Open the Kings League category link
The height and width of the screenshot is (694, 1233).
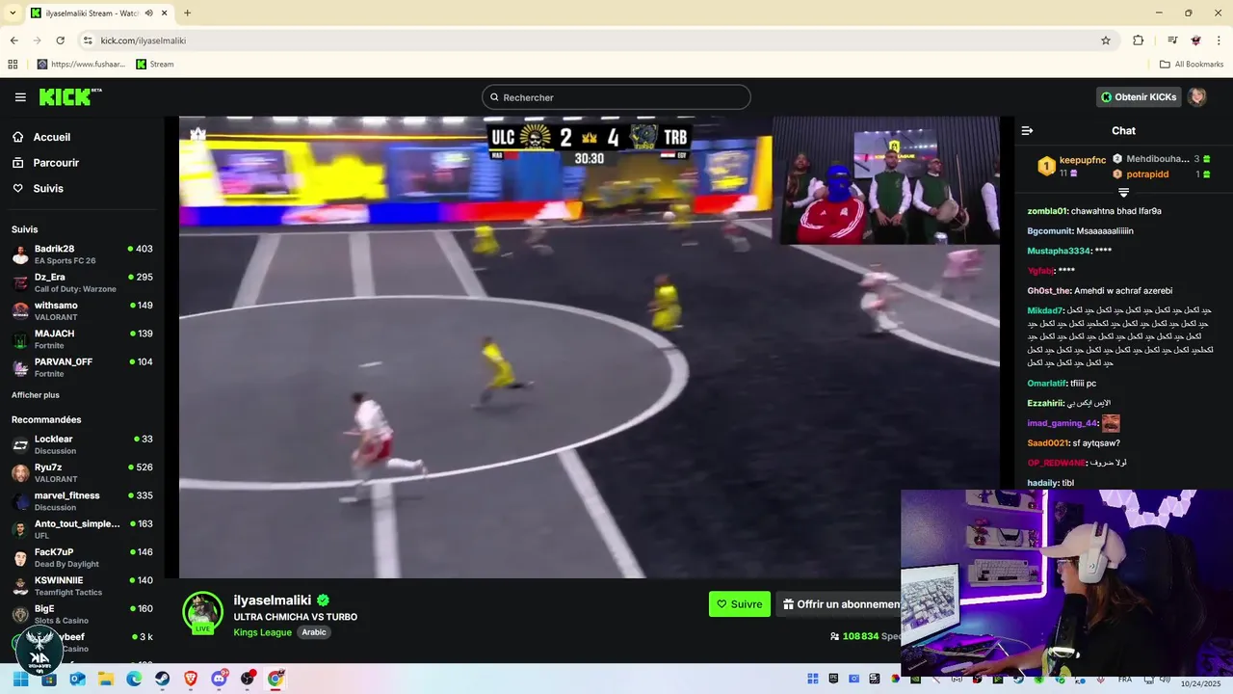point(262,632)
